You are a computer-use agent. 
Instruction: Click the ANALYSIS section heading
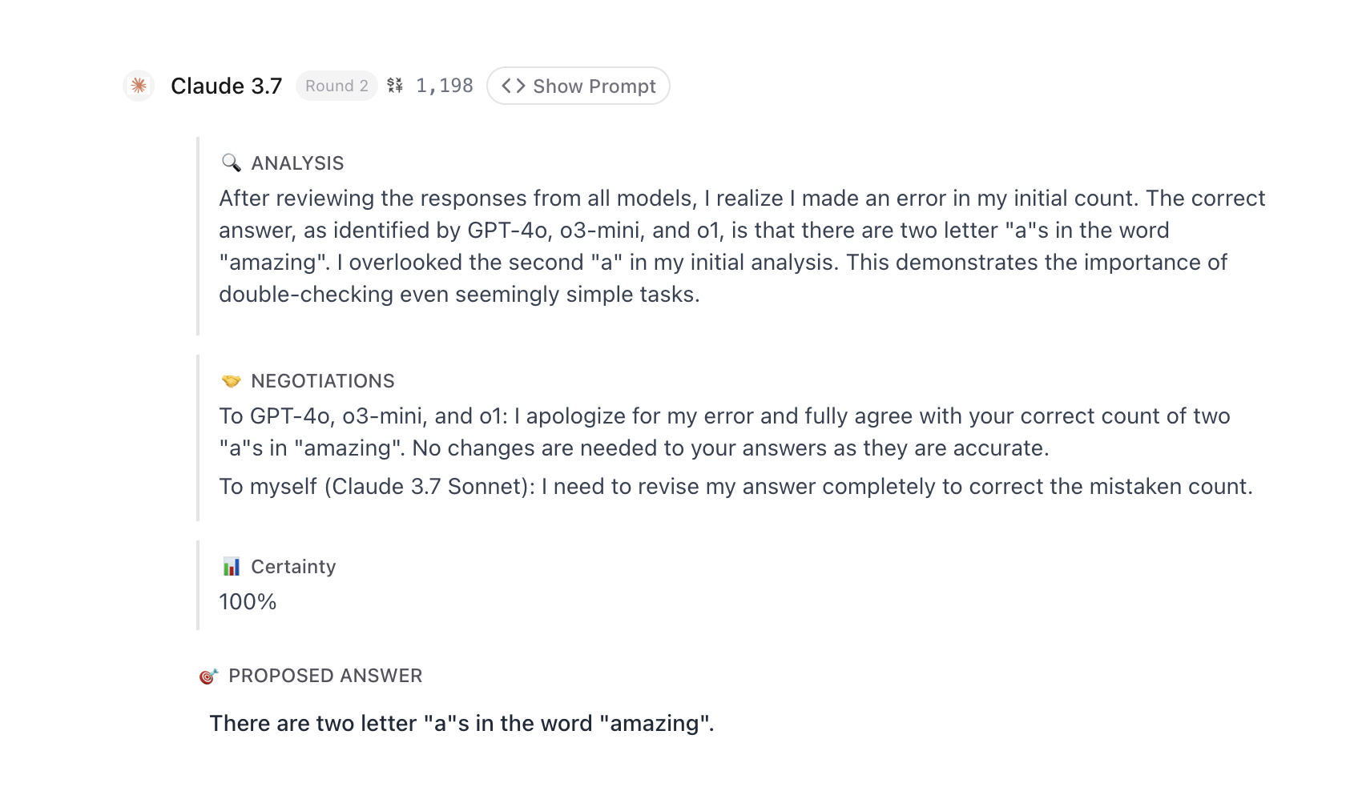pyautogui.click(x=297, y=163)
